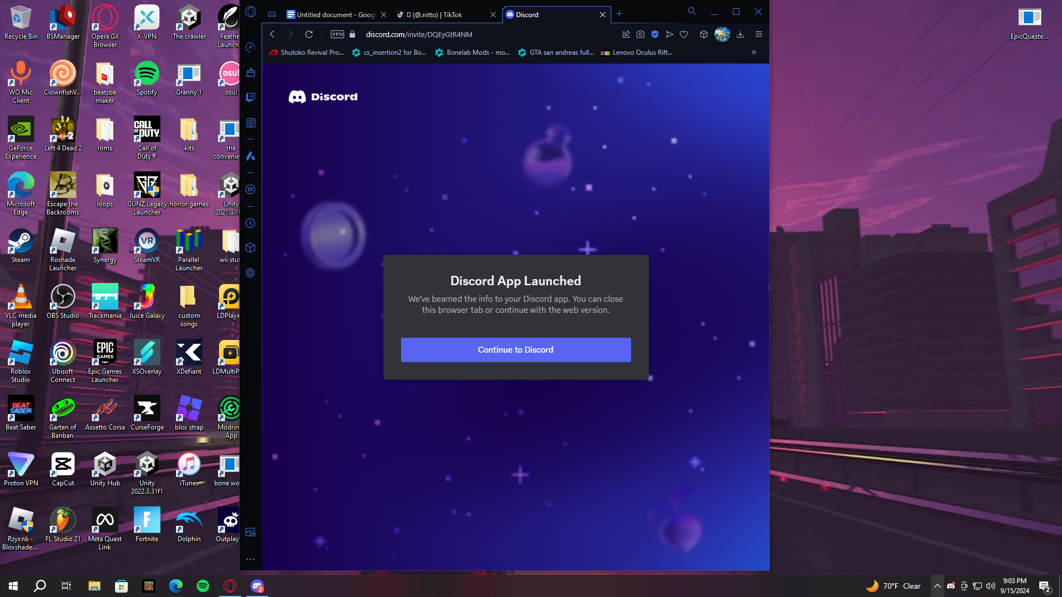Toggle the VPN badge in address bar

click(337, 34)
